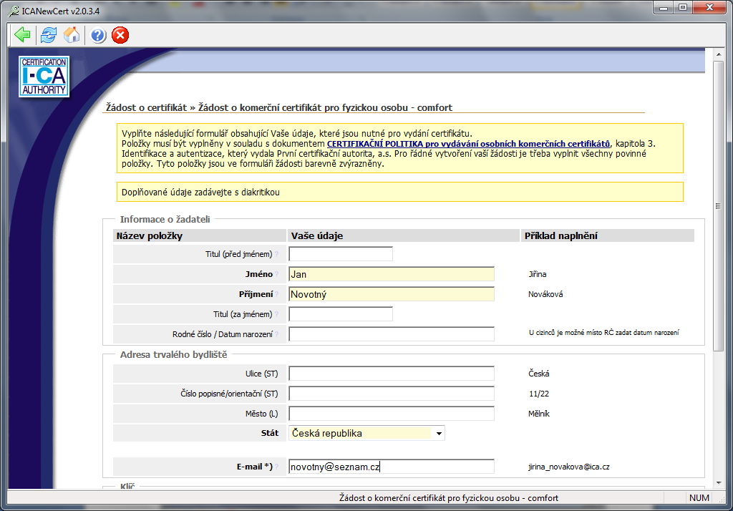The image size is (733, 511).
Task: Click help hint next to Jméno label
Action: [277, 274]
